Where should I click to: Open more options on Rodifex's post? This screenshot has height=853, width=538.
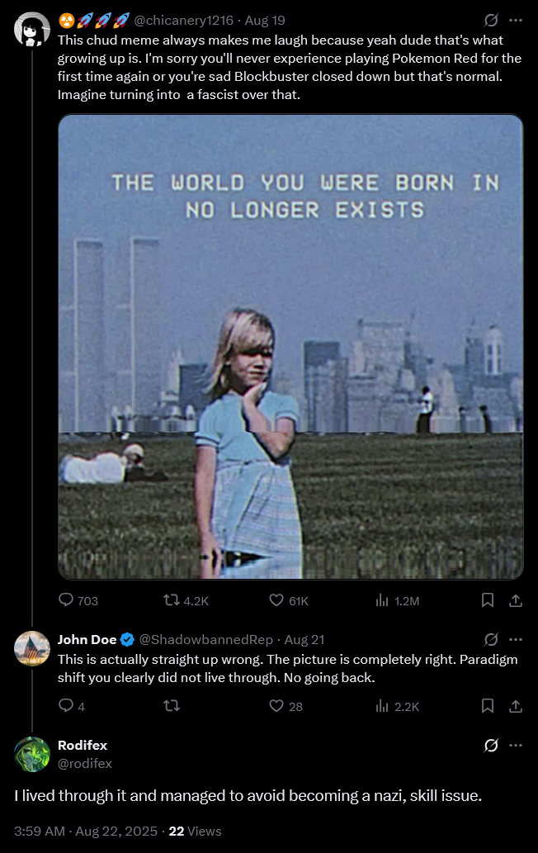[515, 746]
